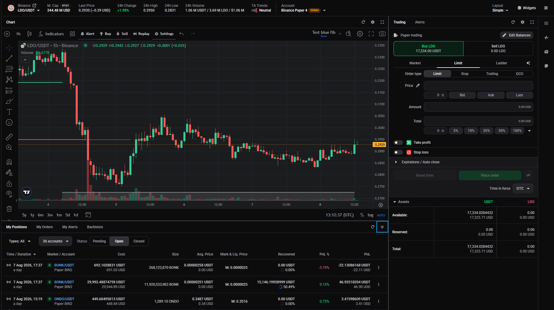
Task: Switch to the My Orders tab
Action: point(45,227)
